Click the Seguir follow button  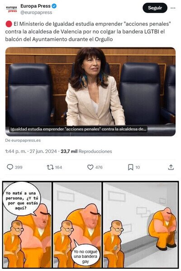155,8
